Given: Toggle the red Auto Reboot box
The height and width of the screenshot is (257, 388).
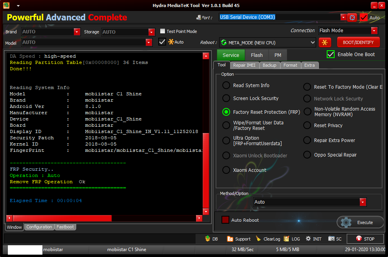Looking at the screenshot, I should [x=225, y=220].
